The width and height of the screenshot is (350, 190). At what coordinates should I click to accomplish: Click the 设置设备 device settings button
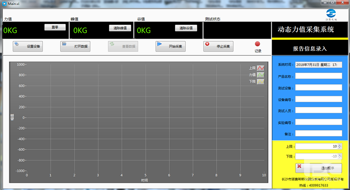(28, 46)
